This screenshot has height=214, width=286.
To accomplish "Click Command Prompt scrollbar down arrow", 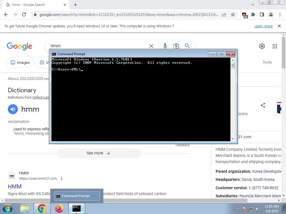I will coord(233,139).
